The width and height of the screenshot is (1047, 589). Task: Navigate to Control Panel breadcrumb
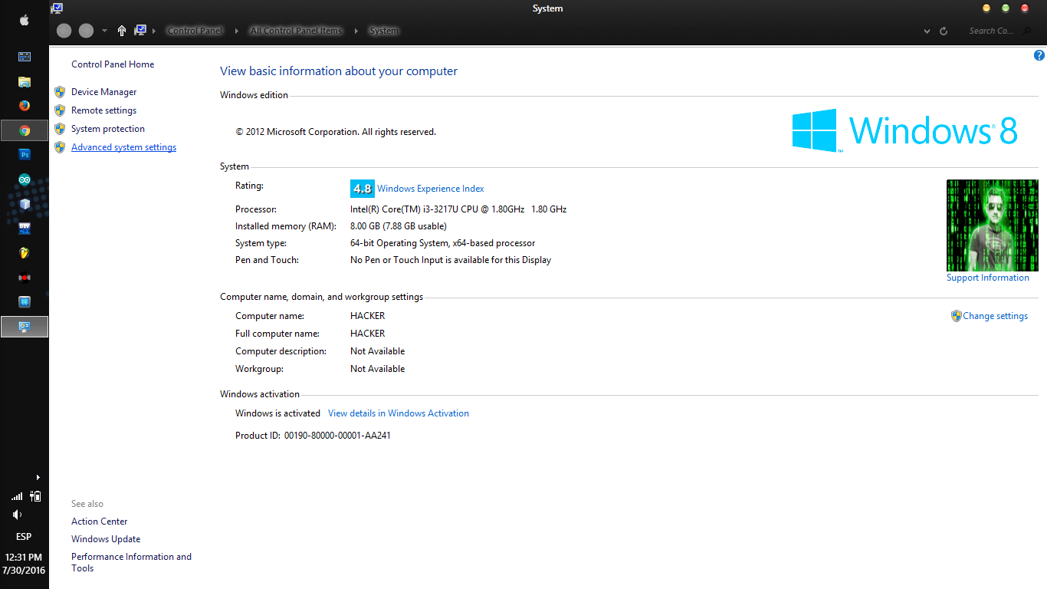[195, 31]
